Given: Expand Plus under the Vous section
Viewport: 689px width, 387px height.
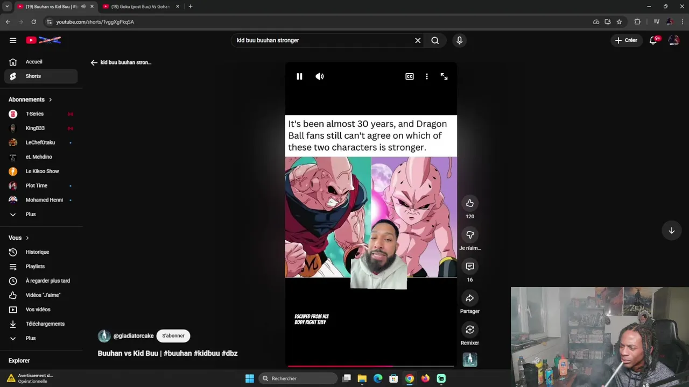Looking at the screenshot, I should click(x=41, y=338).
